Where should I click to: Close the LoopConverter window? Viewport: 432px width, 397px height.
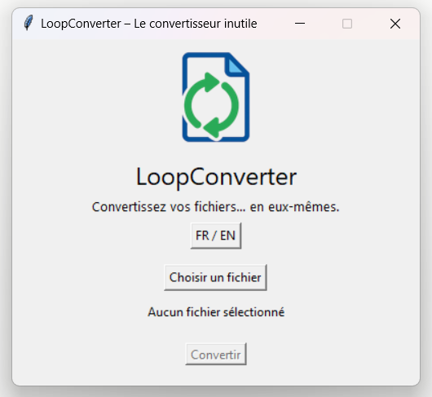(x=395, y=24)
